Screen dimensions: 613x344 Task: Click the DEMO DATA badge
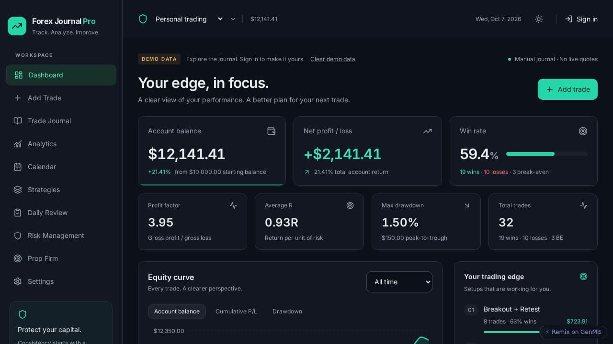(159, 59)
